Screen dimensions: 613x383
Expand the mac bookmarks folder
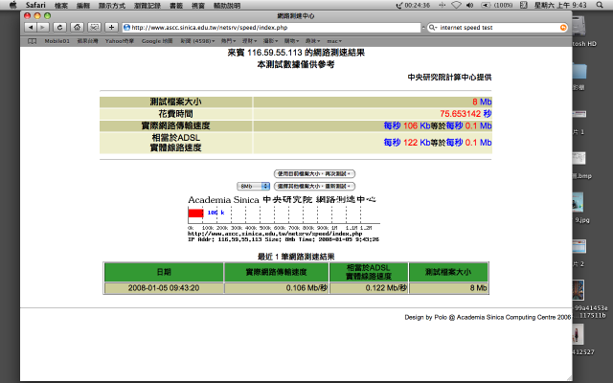tap(334, 41)
